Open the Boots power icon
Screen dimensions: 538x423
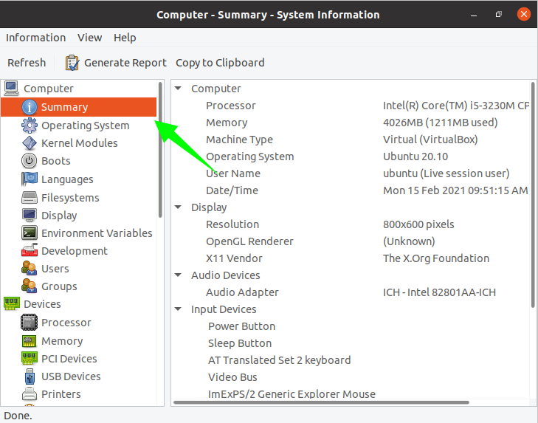tap(30, 161)
